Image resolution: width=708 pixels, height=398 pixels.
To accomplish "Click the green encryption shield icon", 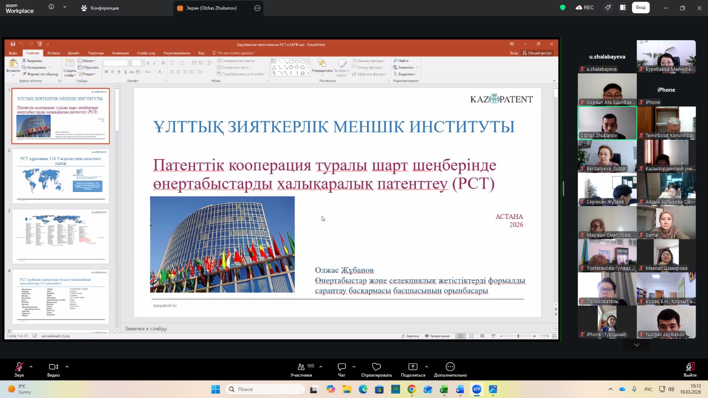I will pos(563,8).
